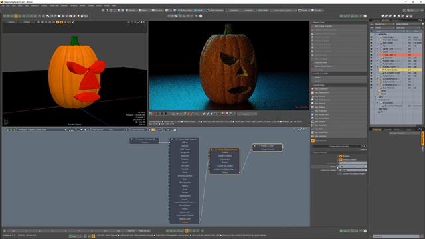Image resolution: width=425 pixels, height=239 pixels.
Task: Toggle visibility of the red highlighted layer
Action: (371, 55)
